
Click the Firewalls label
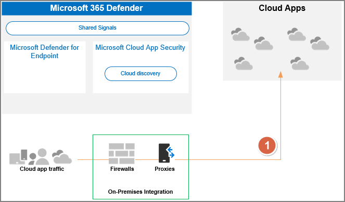point(122,169)
